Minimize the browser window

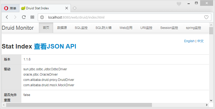[x=189, y=3]
